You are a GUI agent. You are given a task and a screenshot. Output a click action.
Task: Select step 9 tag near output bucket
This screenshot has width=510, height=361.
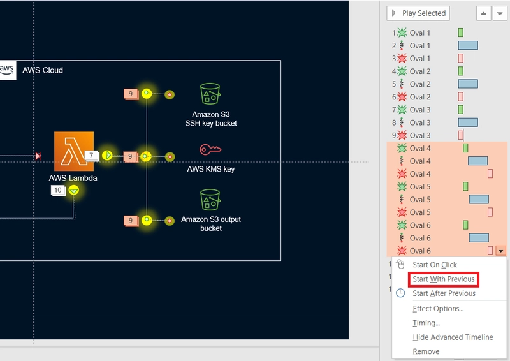click(131, 221)
